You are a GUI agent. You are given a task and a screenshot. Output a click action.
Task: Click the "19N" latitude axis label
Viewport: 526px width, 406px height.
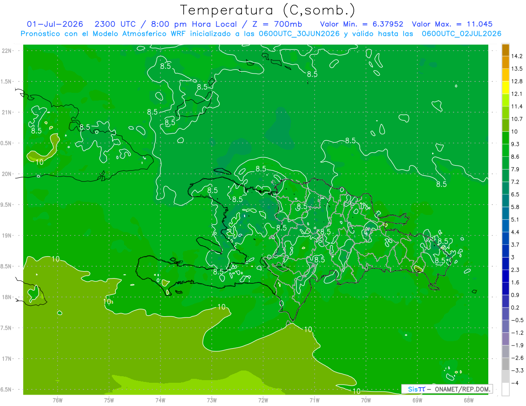7,236
